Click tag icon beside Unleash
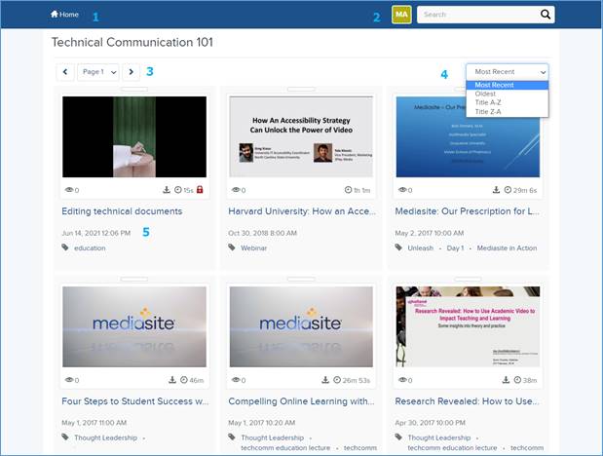 (x=398, y=247)
